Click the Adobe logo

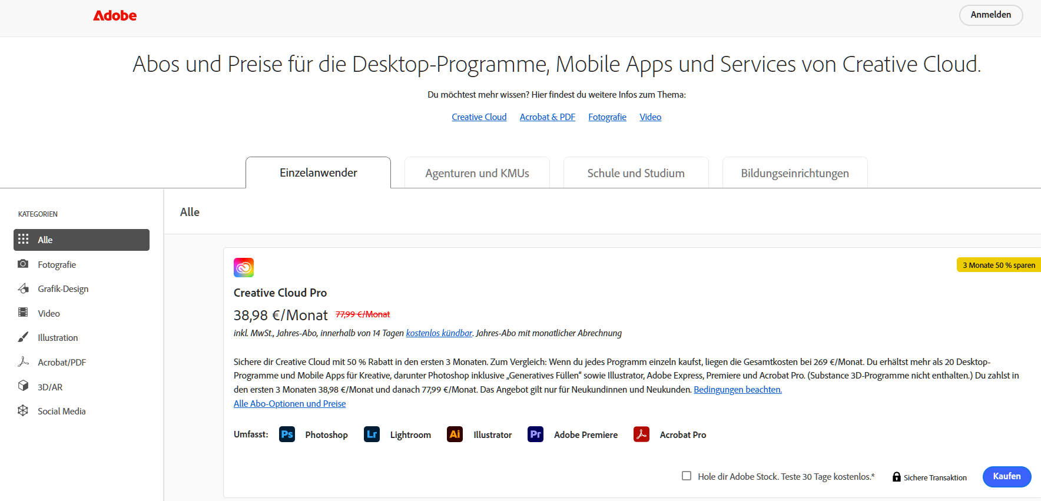[115, 16]
